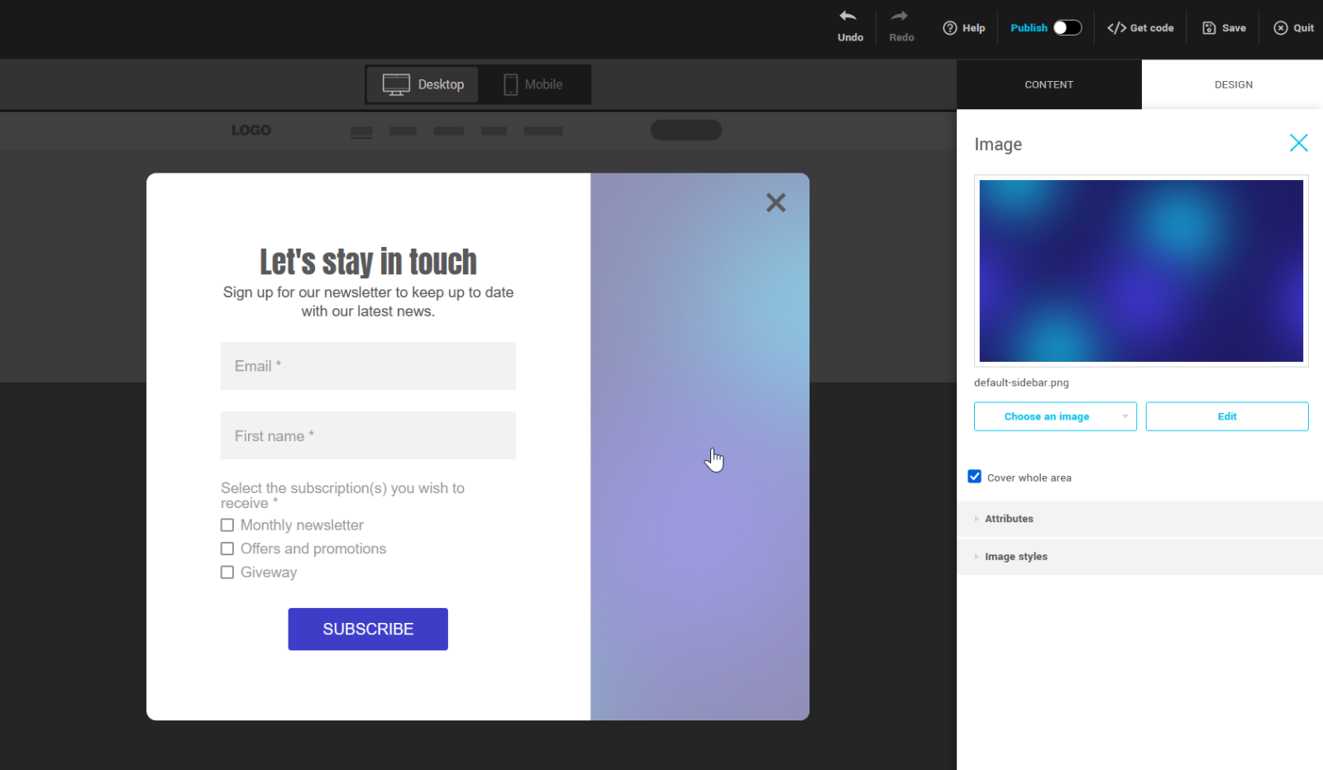Click the Edit image button

click(x=1226, y=416)
